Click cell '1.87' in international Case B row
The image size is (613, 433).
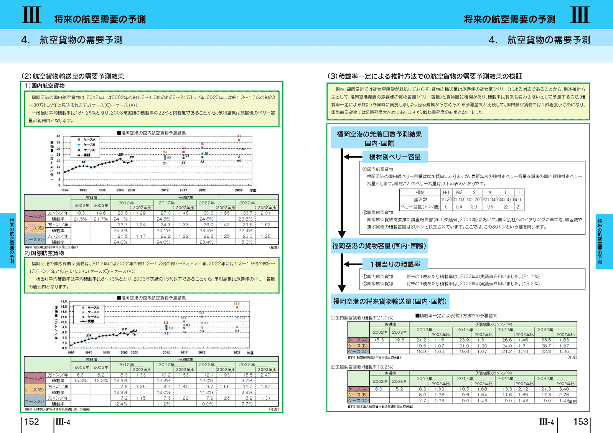(265, 387)
